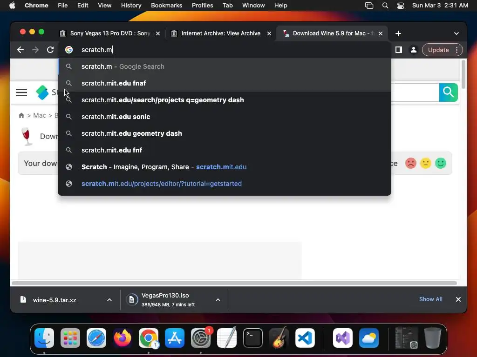Screen dimensions: 477x357
Task: Open Scratch - Imagine, Program, Share suggestion
Action: (225, 167)
